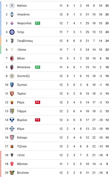Click the red 1-3 badge beside Βερόνα
This screenshot has width=110, height=178.
pyautogui.click(x=37, y=120)
